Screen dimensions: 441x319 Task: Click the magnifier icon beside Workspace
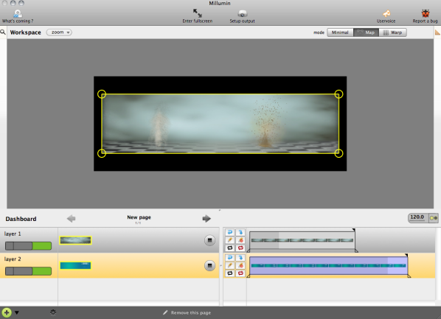(x=3, y=32)
